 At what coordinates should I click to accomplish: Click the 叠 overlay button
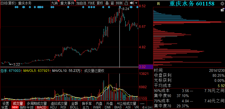107,3
